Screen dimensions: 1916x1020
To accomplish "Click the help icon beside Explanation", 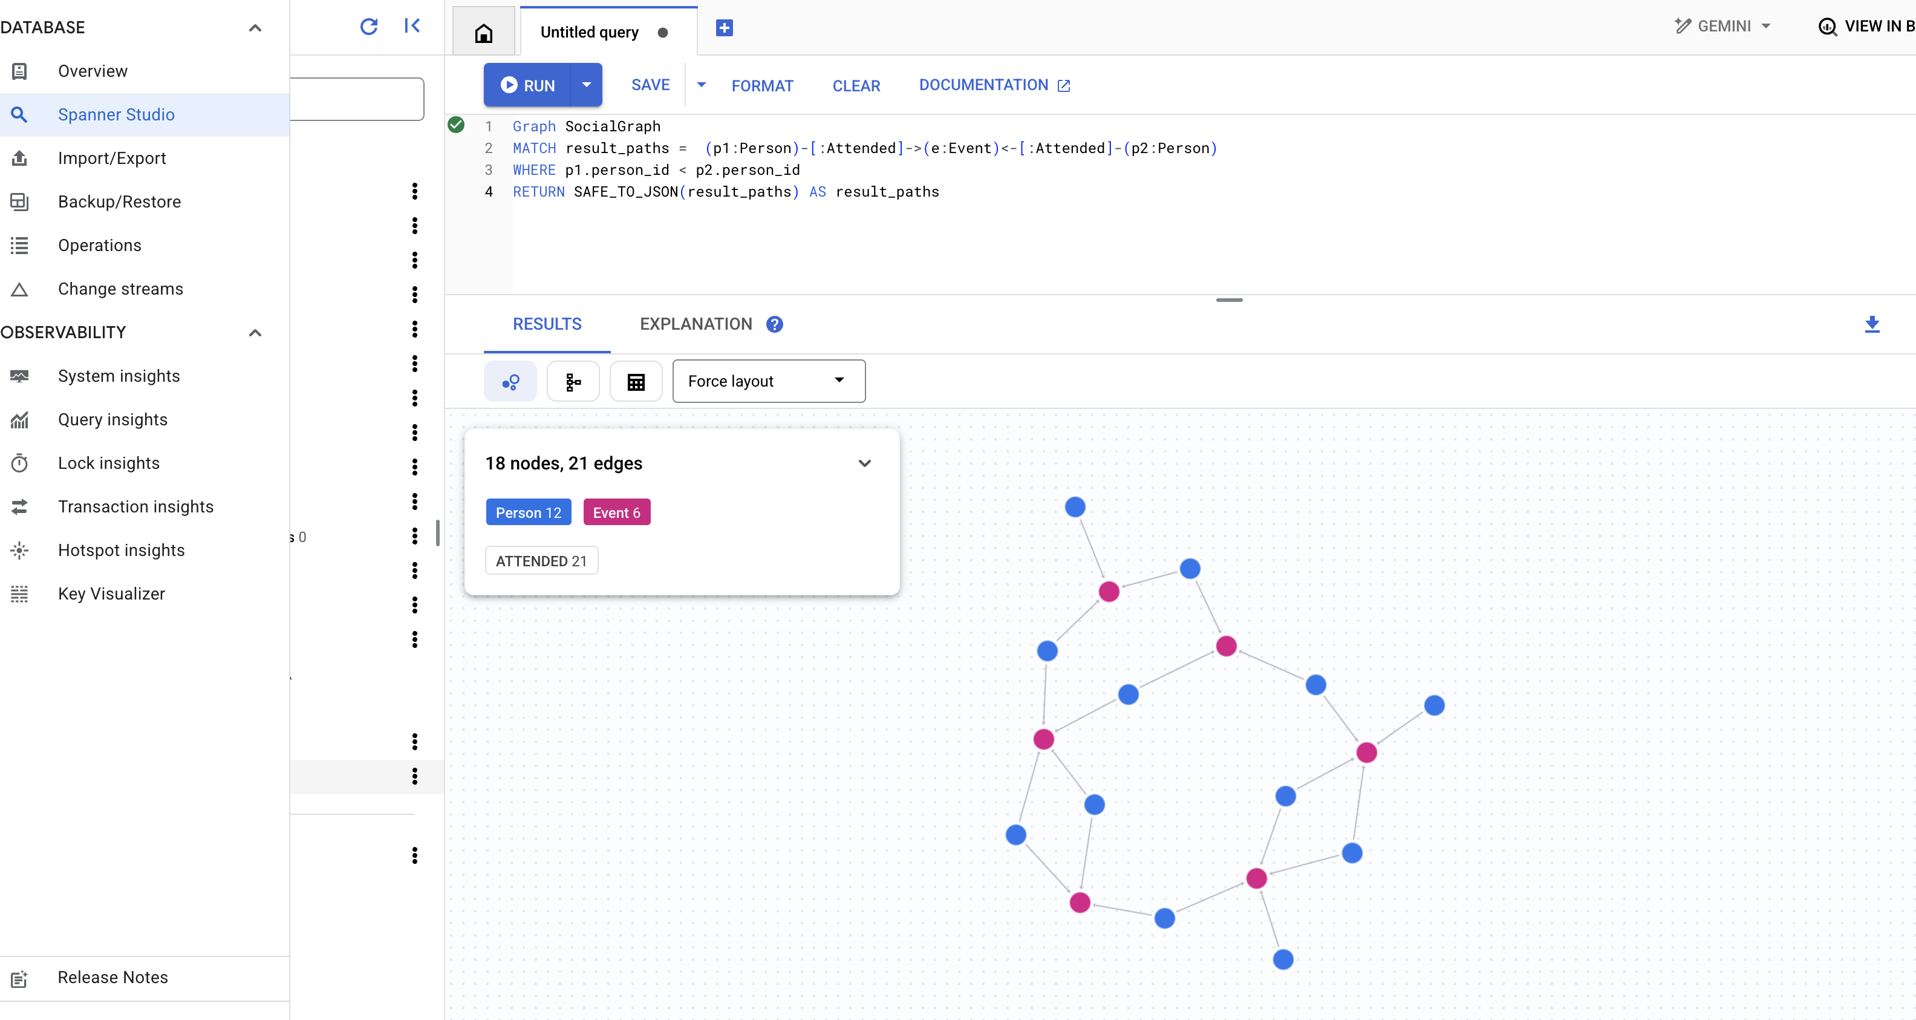I will click(774, 324).
